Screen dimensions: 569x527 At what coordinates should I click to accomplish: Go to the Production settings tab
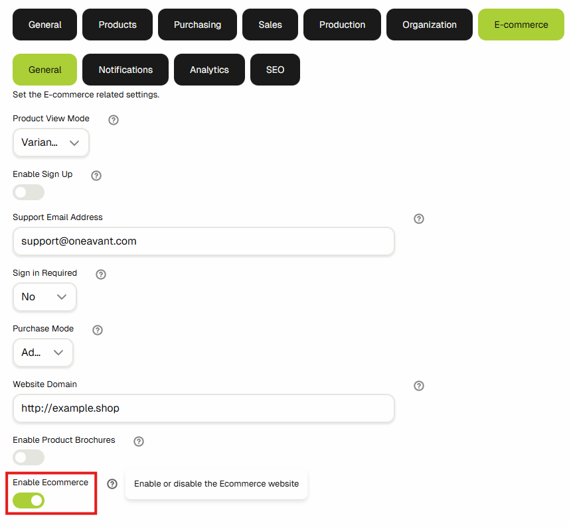tap(342, 25)
